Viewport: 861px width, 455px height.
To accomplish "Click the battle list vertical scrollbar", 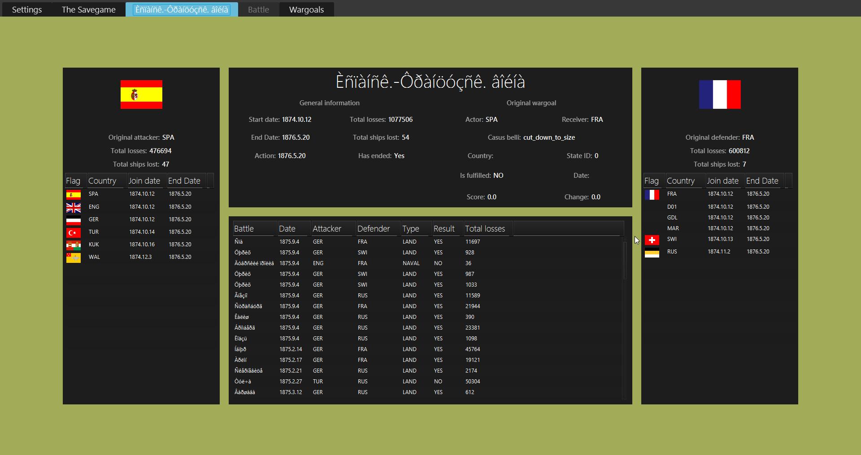I will 625,260.
